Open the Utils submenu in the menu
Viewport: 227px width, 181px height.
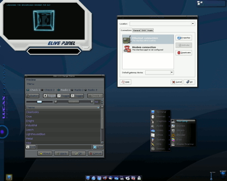[160, 144]
